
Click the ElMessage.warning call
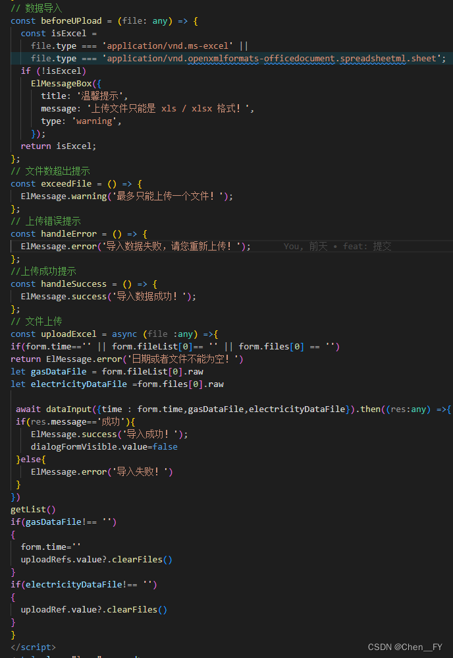[64, 196]
